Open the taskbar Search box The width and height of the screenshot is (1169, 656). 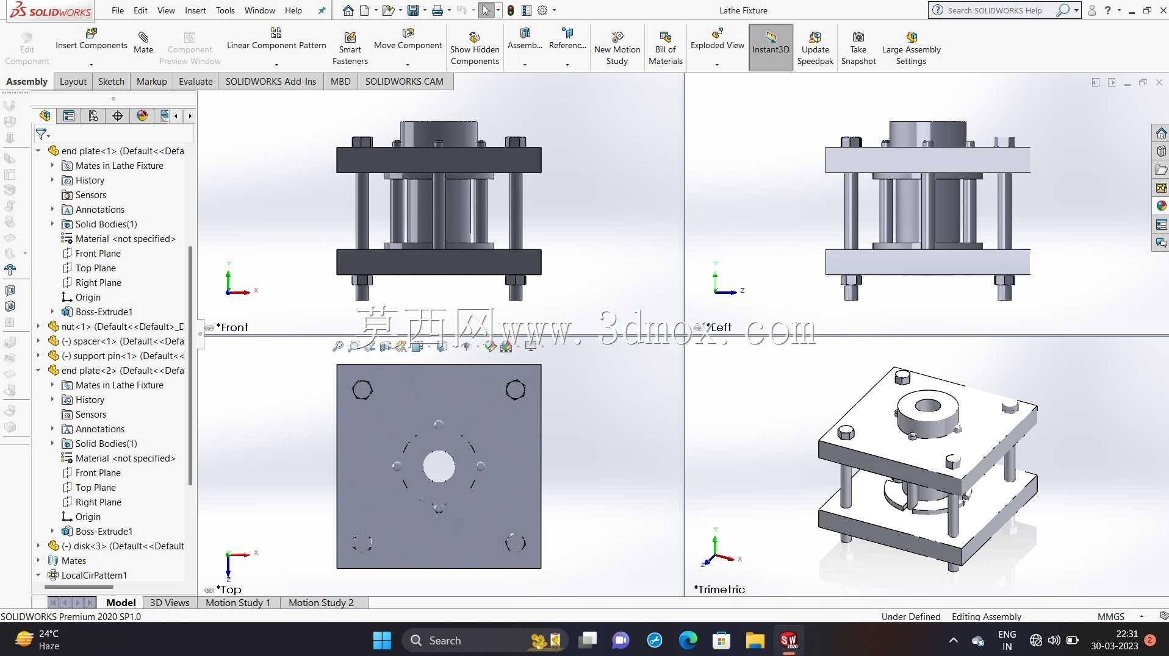click(485, 640)
